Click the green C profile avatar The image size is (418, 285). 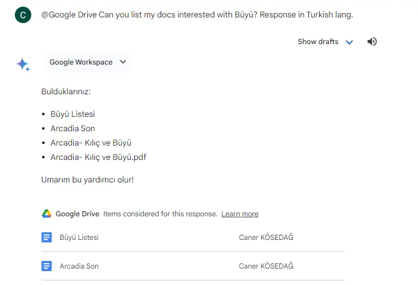(x=23, y=15)
